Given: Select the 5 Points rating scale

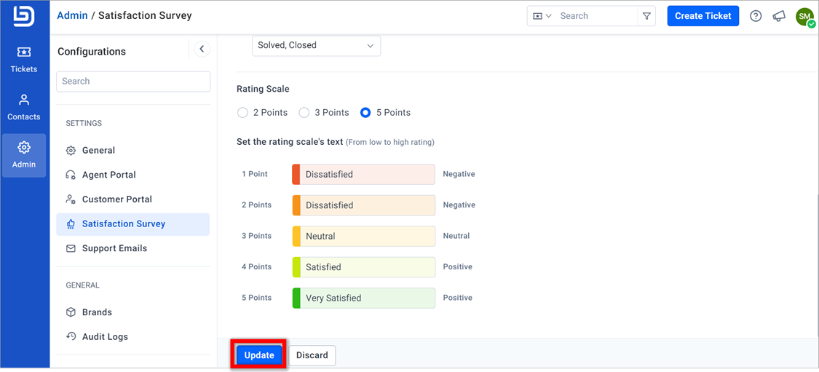Looking at the screenshot, I should coord(365,113).
